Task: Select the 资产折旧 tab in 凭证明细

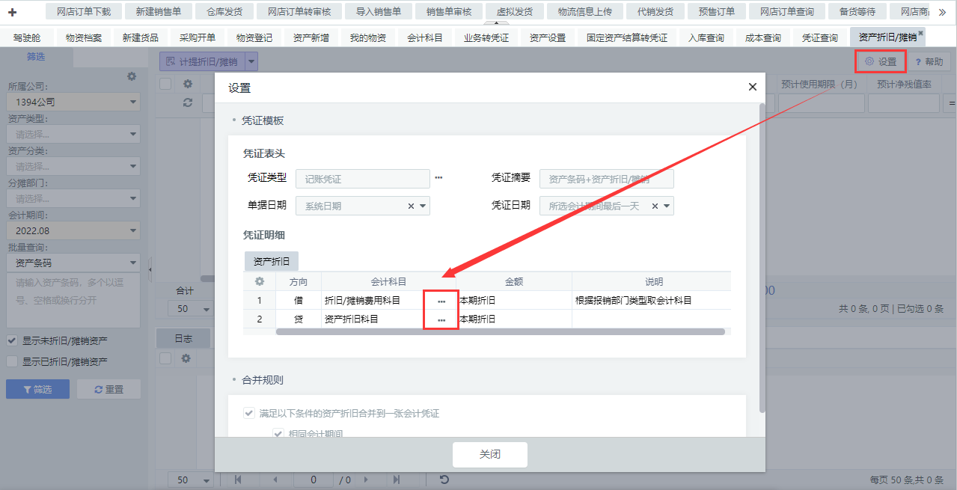Action: tap(272, 261)
